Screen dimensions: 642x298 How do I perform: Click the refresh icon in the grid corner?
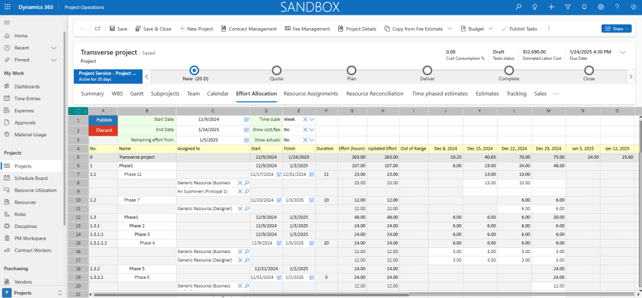[78, 110]
